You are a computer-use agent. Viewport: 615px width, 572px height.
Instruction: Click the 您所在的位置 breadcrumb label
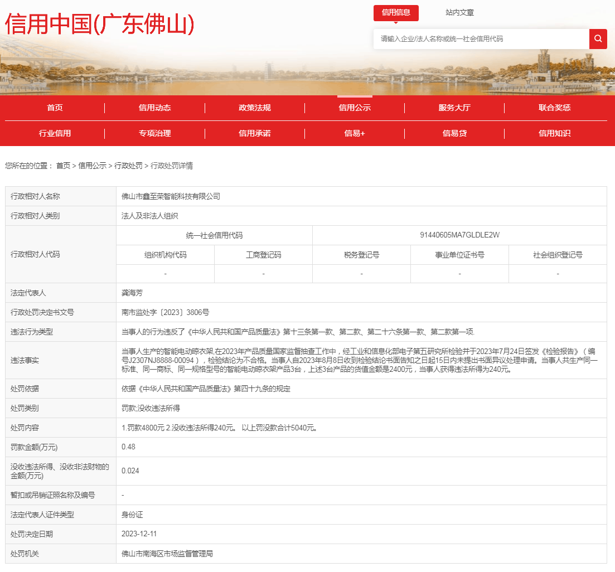point(28,166)
